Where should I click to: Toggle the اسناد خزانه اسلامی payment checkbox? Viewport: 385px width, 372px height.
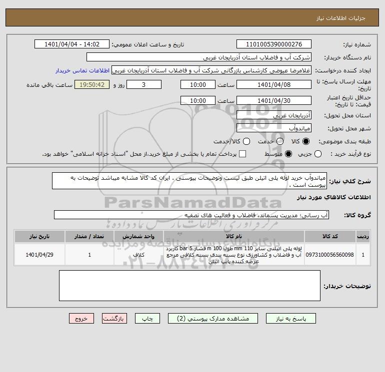click(x=242, y=154)
